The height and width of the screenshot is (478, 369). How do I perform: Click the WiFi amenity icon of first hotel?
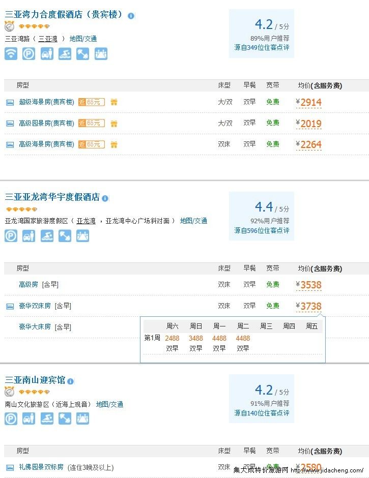(11, 53)
